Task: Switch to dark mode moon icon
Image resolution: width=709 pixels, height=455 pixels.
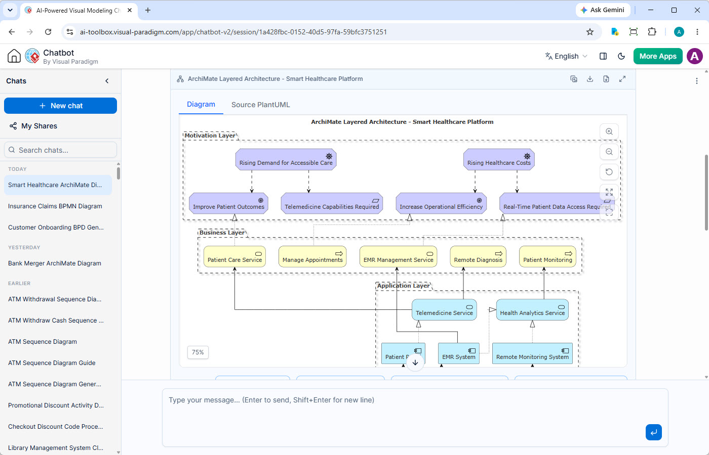Action: 621,56
